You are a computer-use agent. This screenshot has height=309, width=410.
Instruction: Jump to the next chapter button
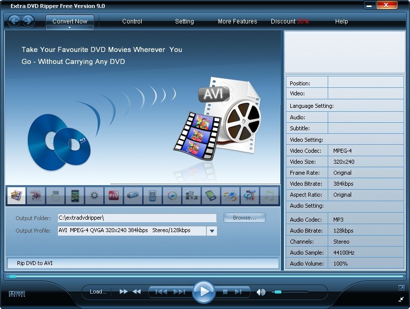(179, 292)
